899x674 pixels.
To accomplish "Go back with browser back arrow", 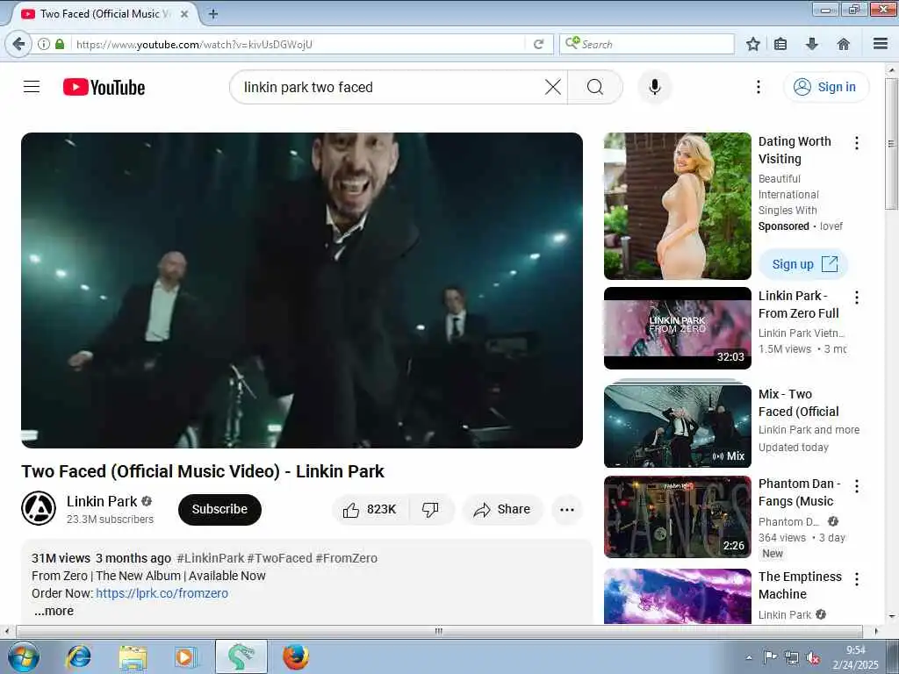I will point(19,44).
